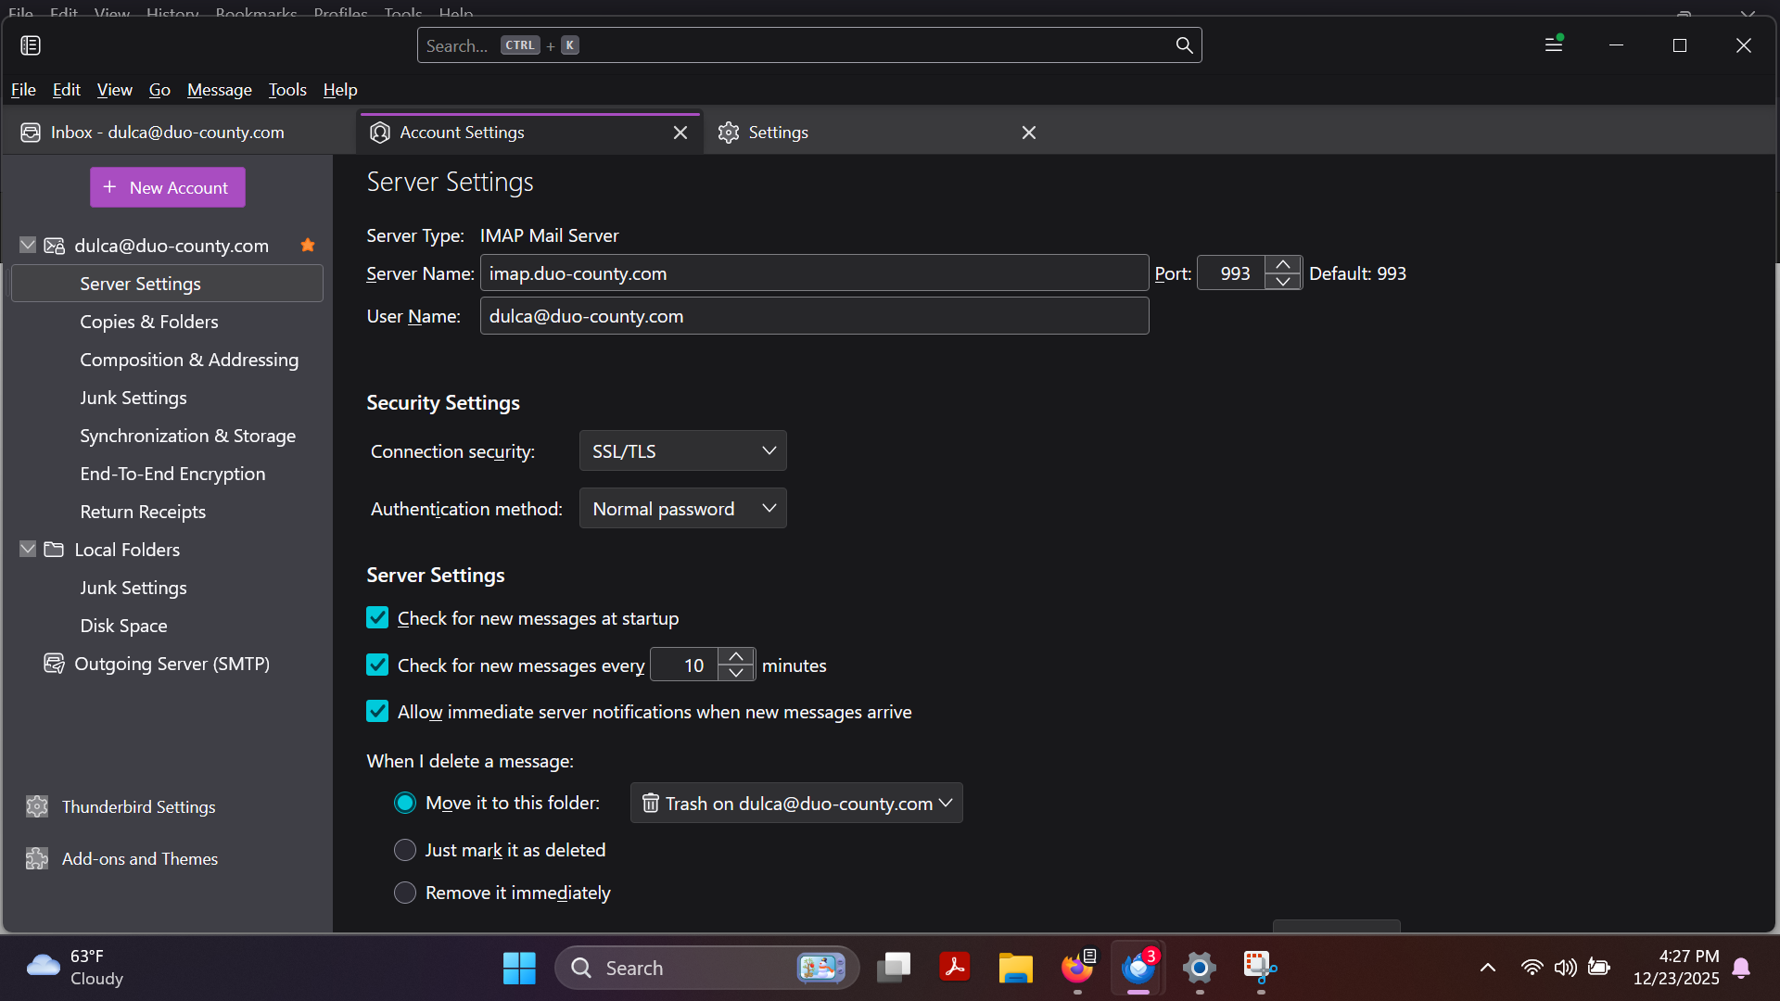
Task: Click the default account star icon
Action: coord(308,246)
